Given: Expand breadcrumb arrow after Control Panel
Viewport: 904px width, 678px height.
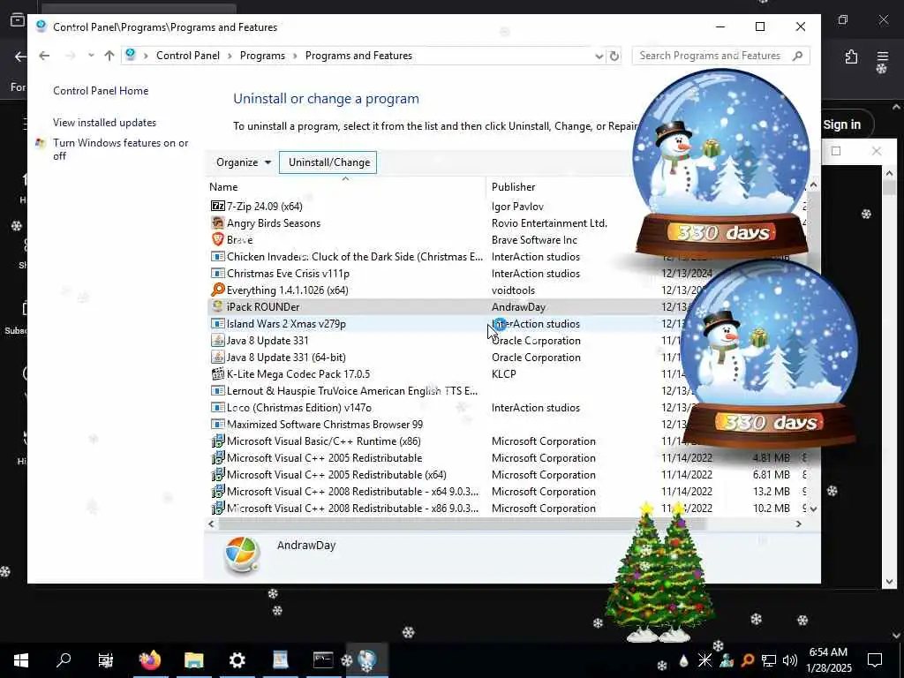Looking at the screenshot, I should (230, 56).
